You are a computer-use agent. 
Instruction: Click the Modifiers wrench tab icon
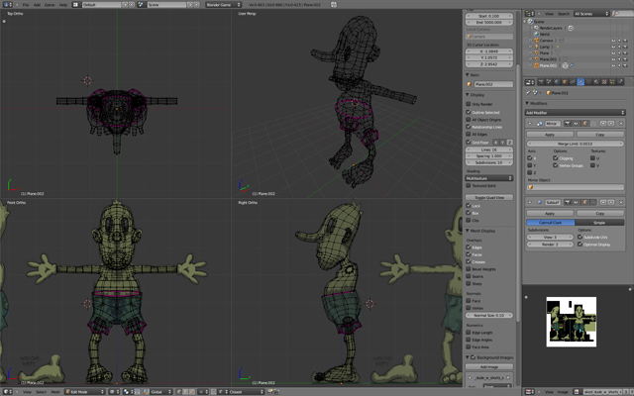point(581,82)
